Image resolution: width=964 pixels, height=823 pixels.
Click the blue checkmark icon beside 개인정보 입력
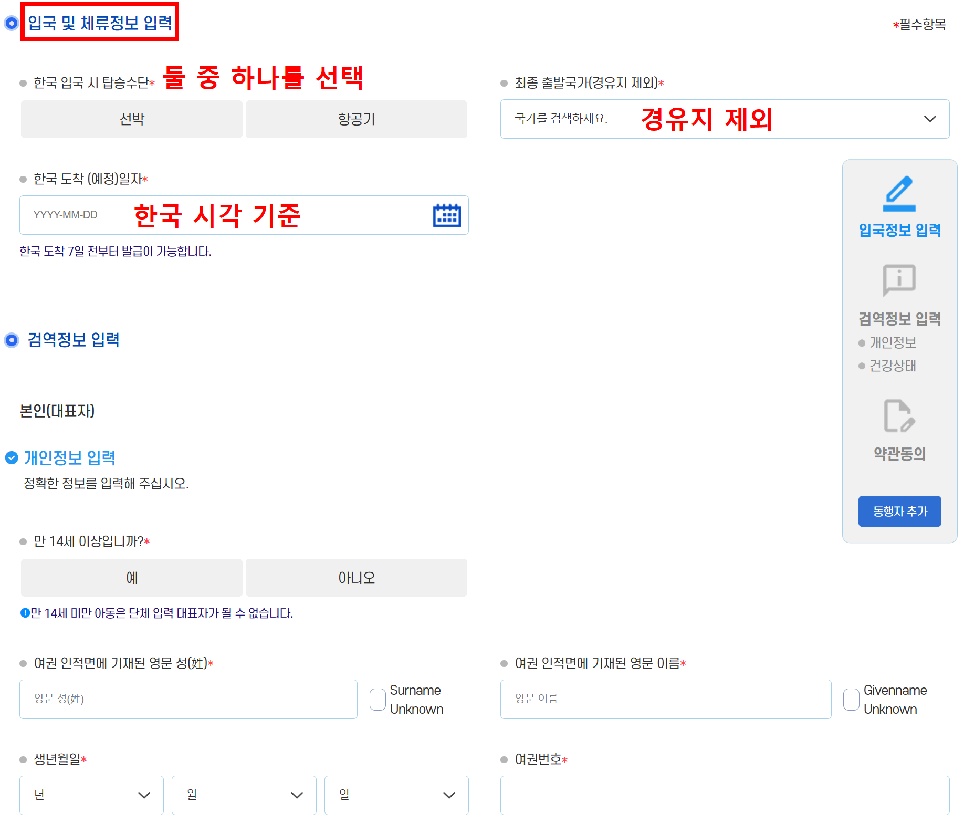tap(12, 458)
